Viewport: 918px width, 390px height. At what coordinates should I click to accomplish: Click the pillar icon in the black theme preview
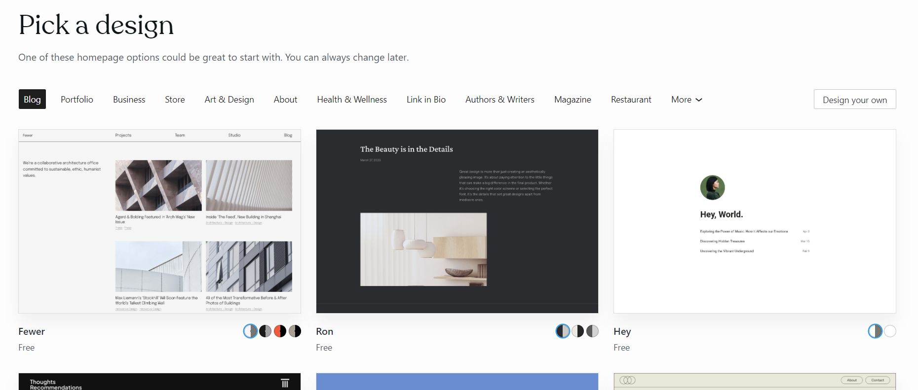pyautogui.click(x=285, y=383)
